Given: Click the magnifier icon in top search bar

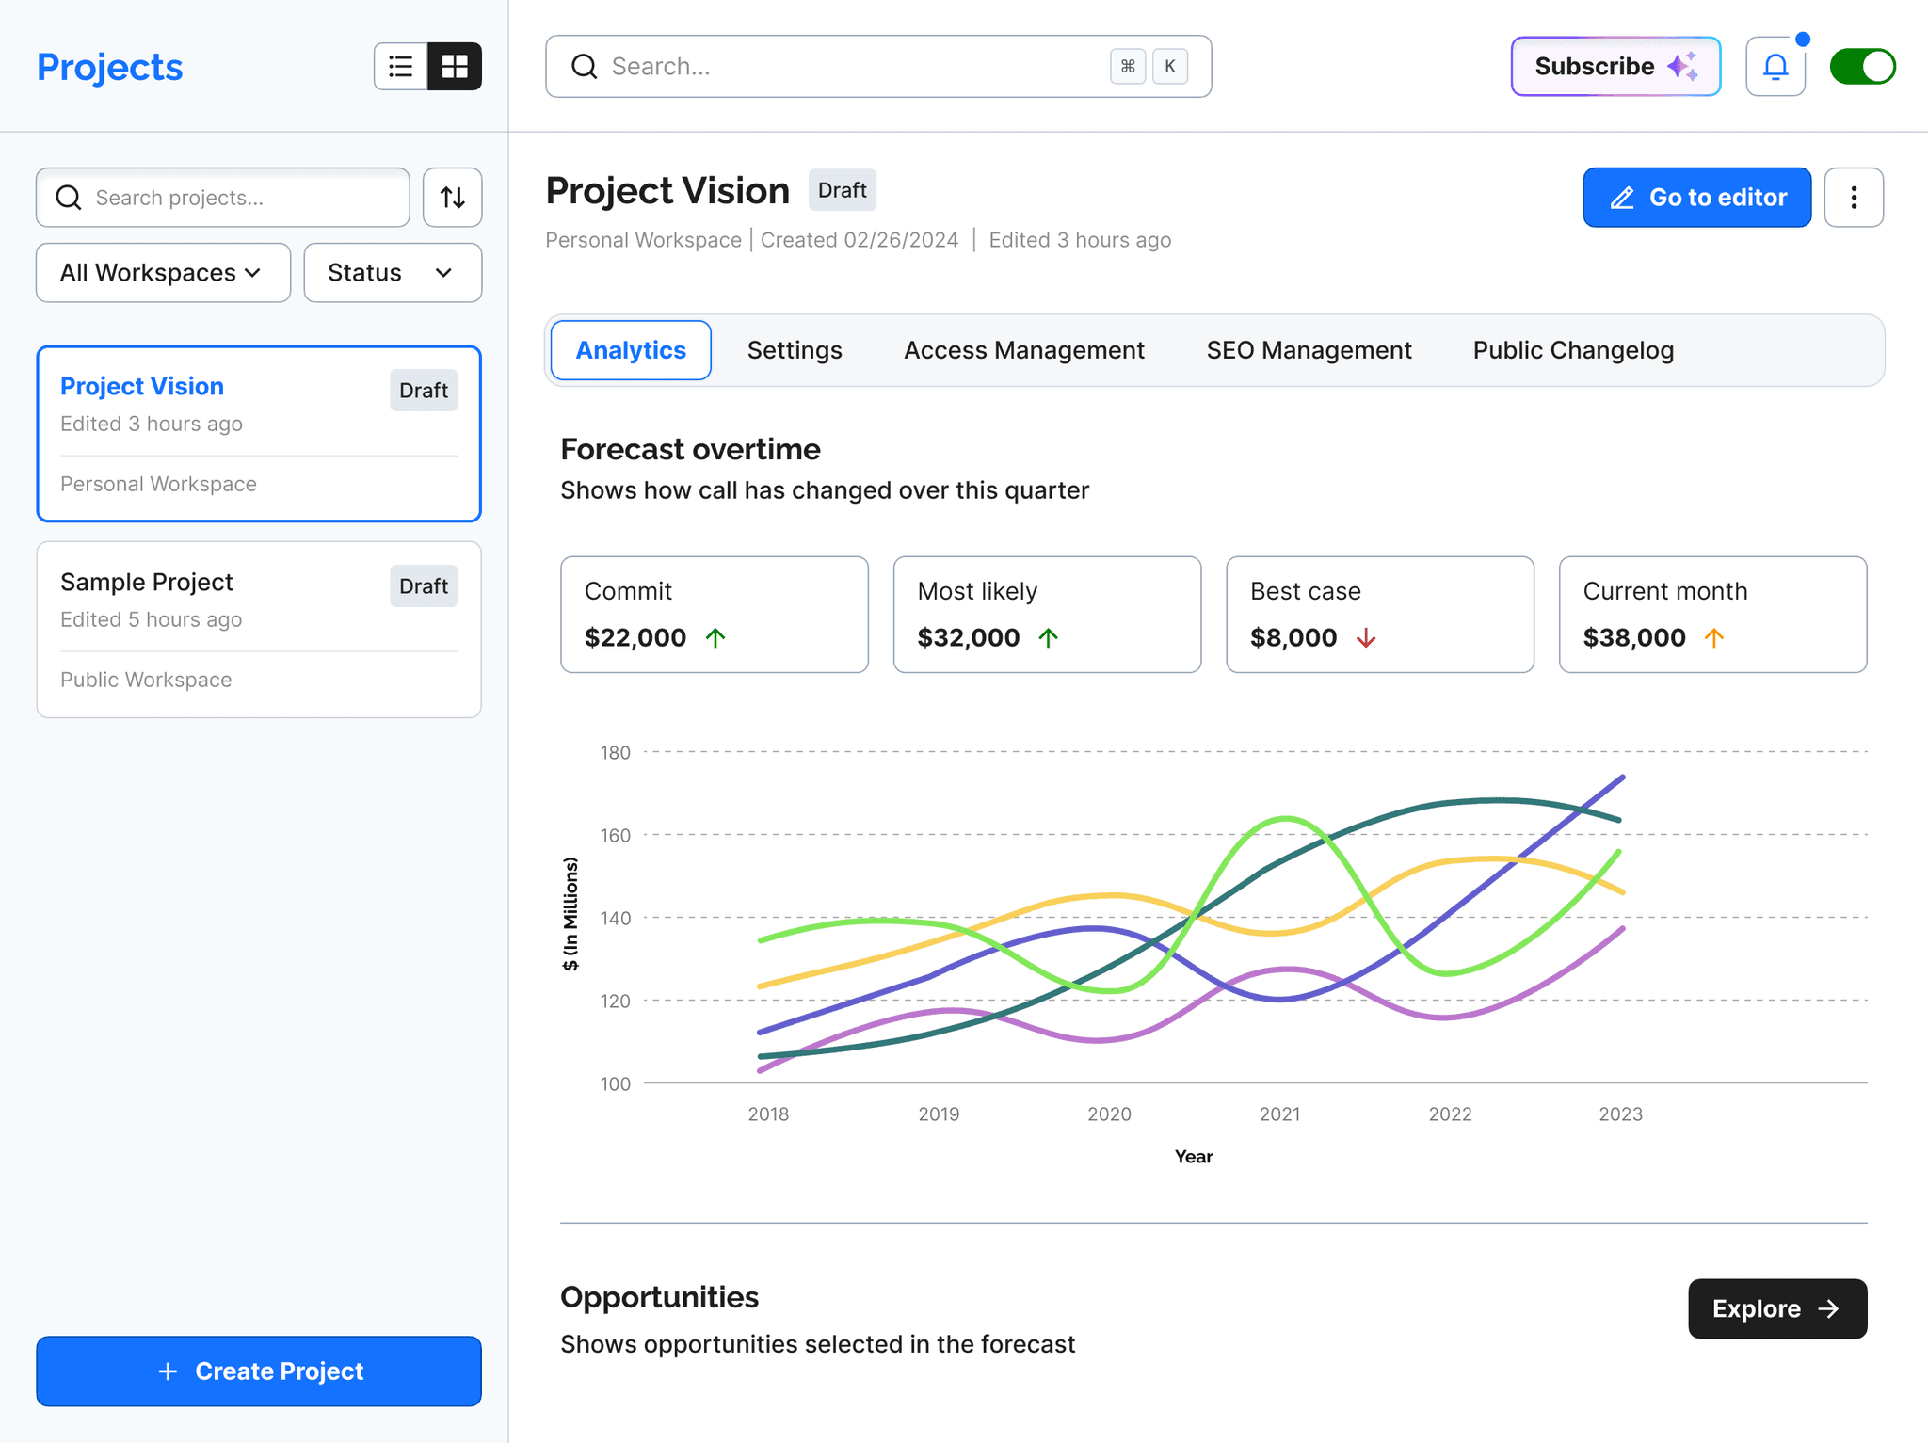Looking at the screenshot, I should pyautogui.click(x=585, y=67).
